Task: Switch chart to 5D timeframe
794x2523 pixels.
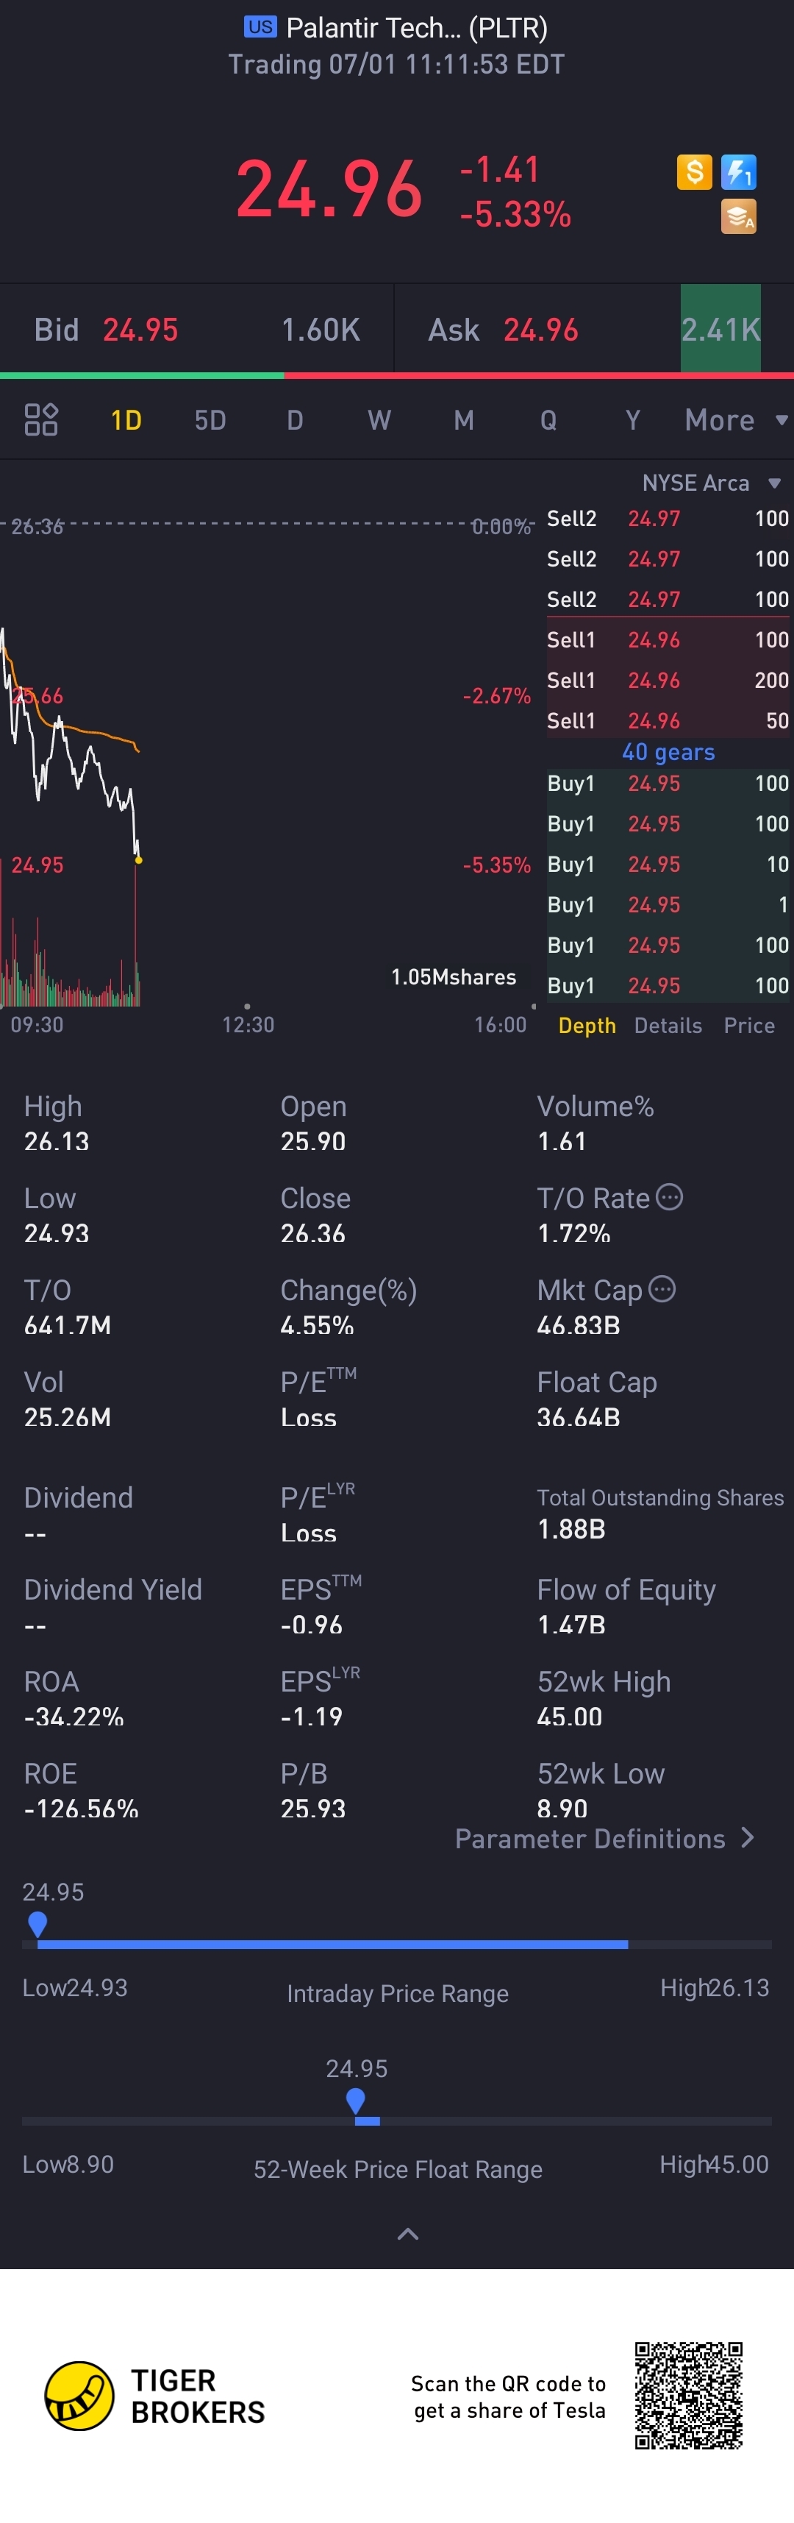Action: click(x=210, y=420)
